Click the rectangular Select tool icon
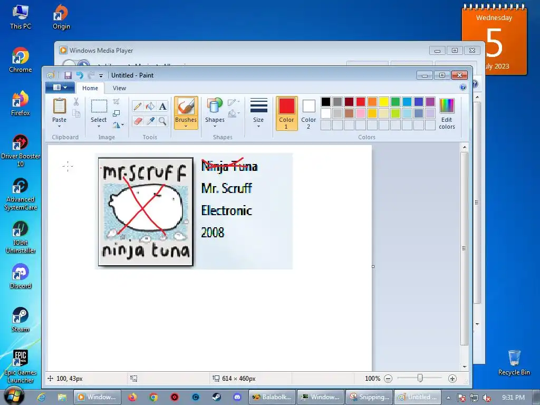This screenshot has height=405, width=540. click(x=99, y=106)
